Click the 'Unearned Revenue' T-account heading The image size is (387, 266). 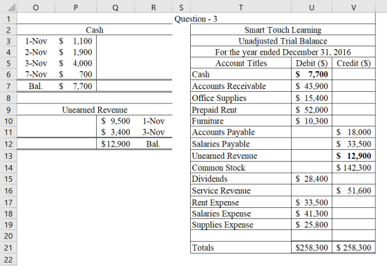[95, 110]
